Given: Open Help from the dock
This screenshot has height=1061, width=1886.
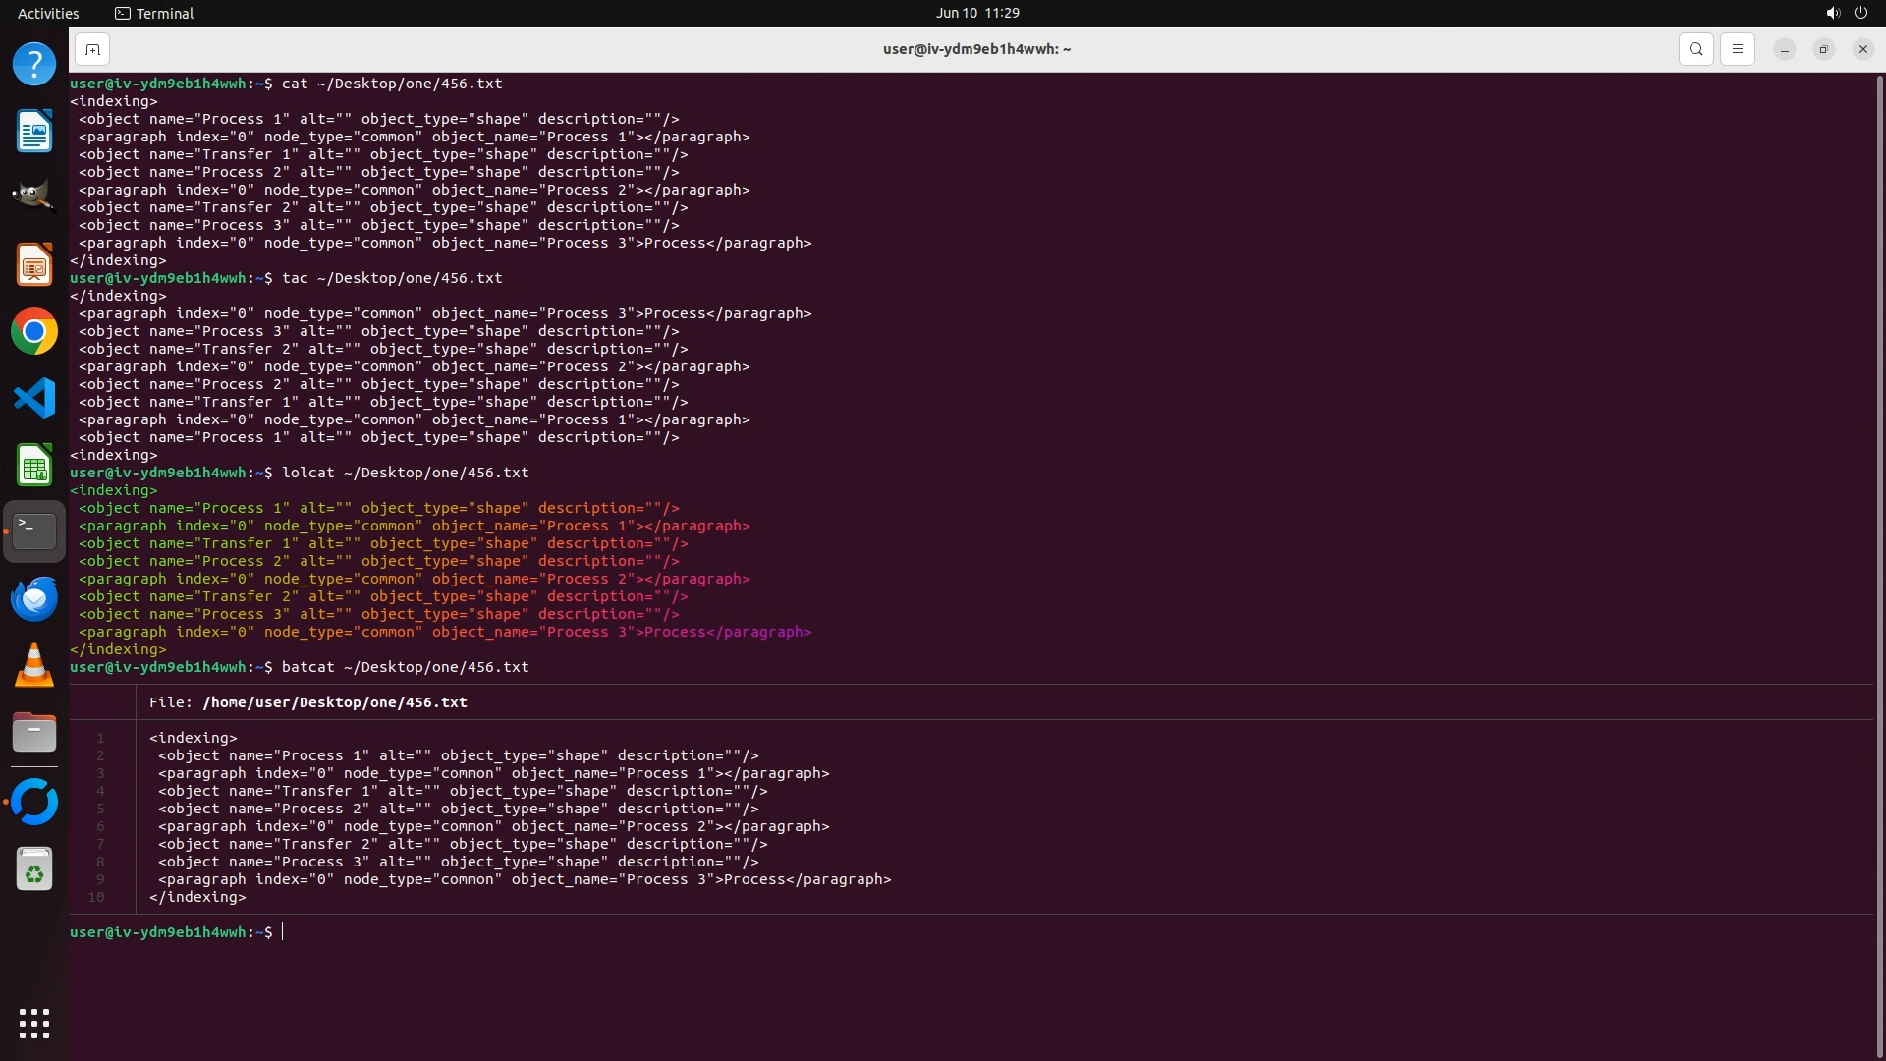Looking at the screenshot, I should click(34, 65).
